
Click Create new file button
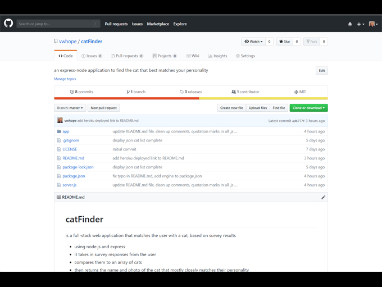tap(231, 108)
